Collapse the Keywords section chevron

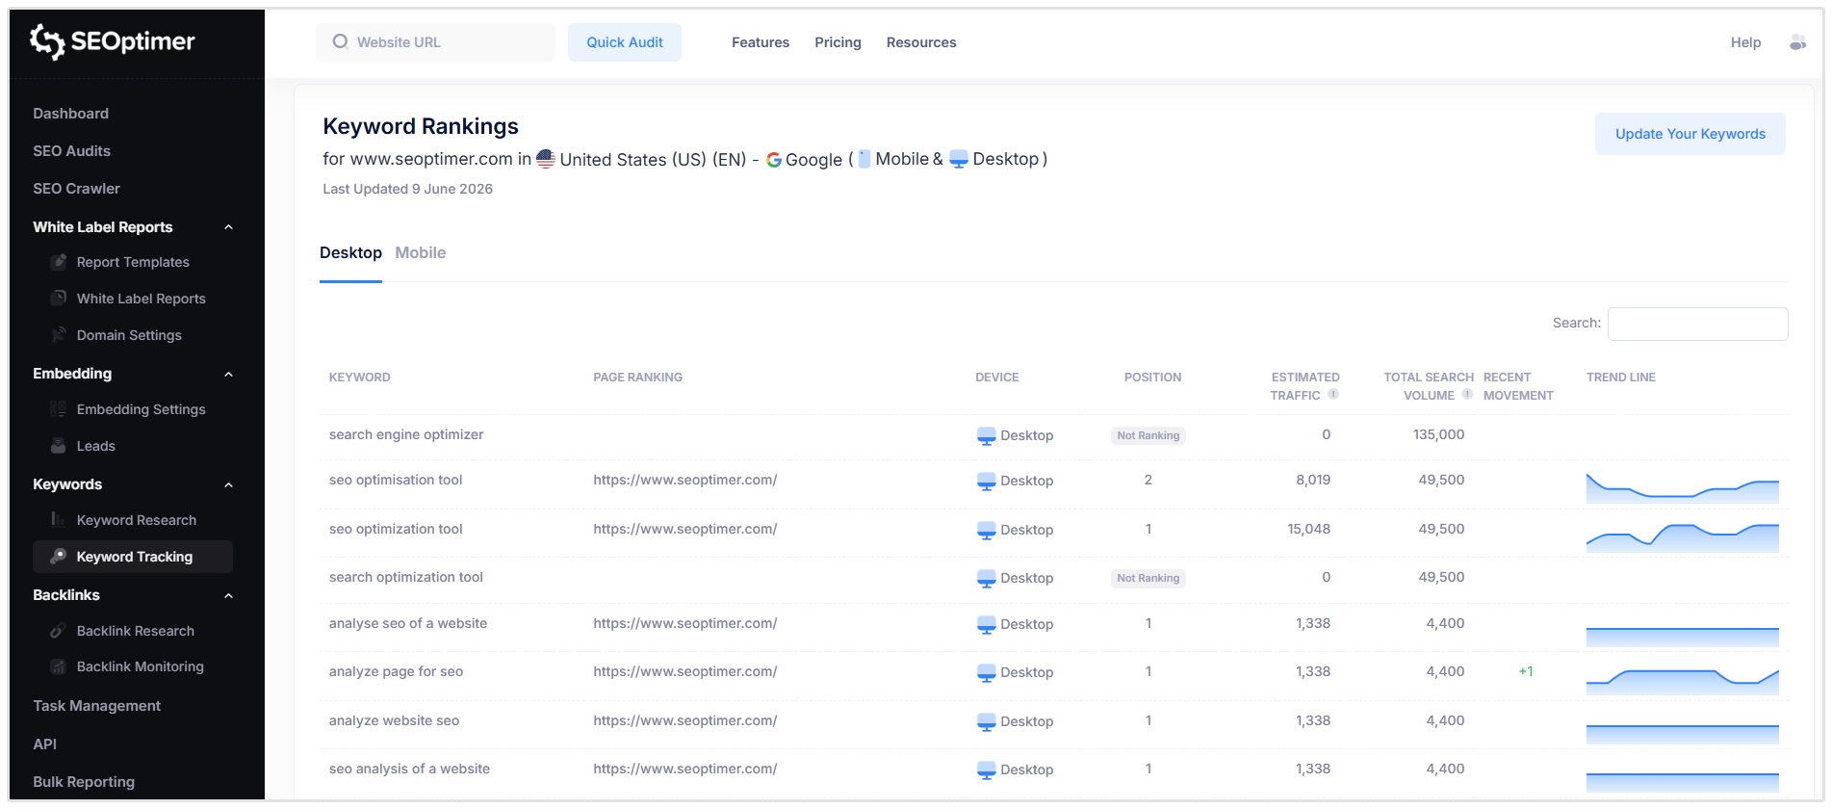(228, 484)
